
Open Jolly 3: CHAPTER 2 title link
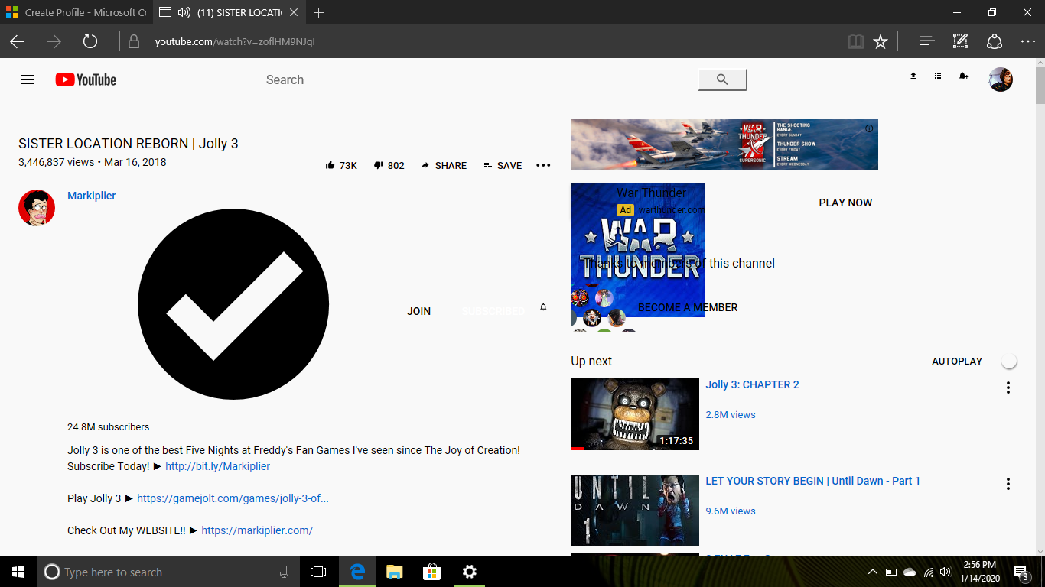(752, 384)
